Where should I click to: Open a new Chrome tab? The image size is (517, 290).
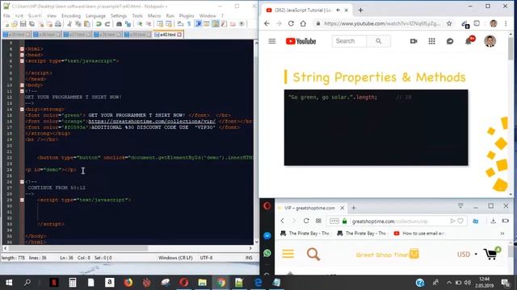pyautogui.click(x=360, y=10)
